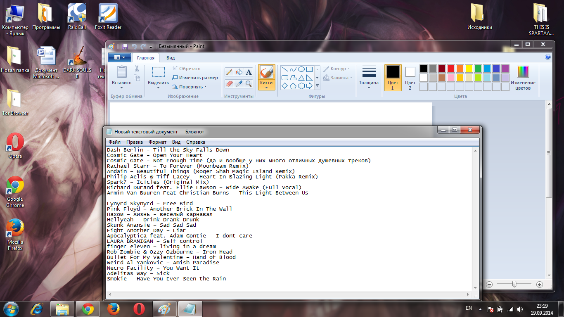This screenshot has width=564, height=318.
Task: Switch to the Вид tab in Paint ribbon
Action: click(171, 58)
